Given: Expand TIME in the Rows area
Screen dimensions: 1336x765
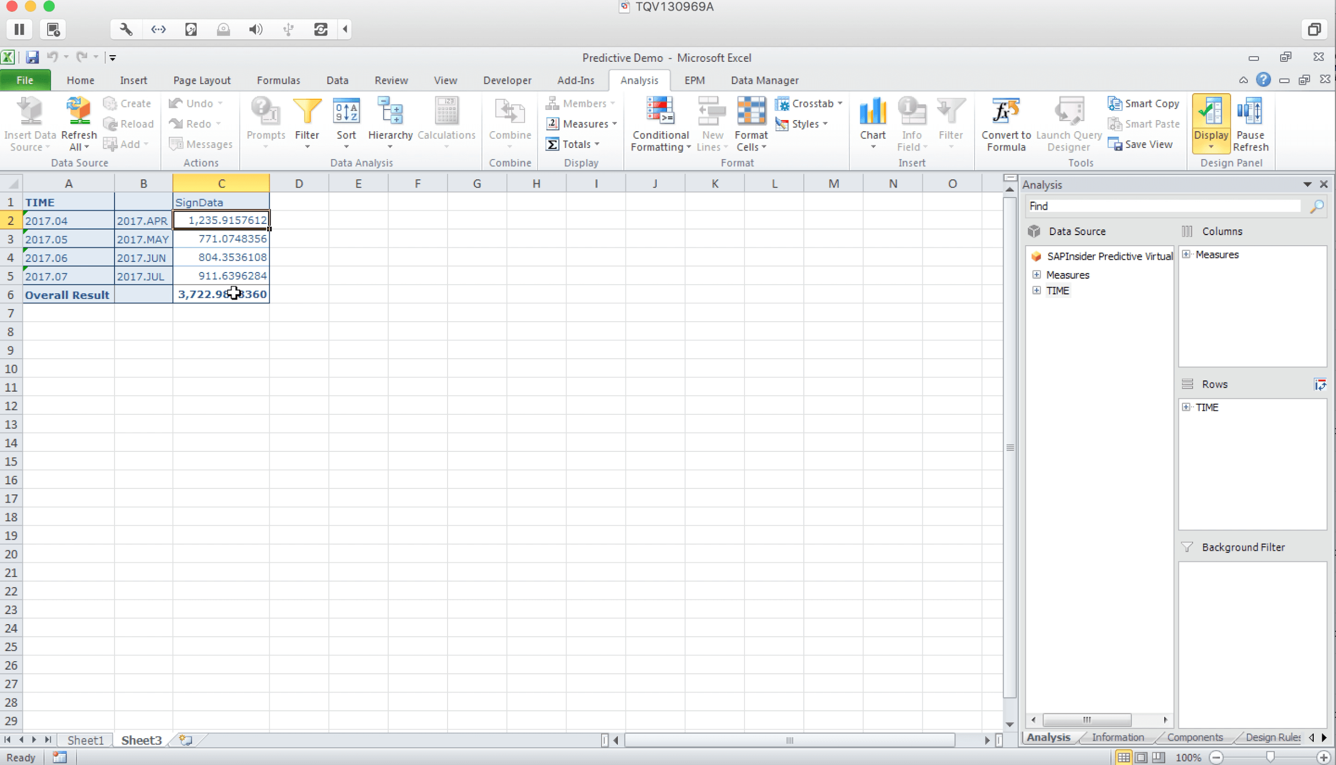Looking at the screenshot, I should (1185, 407).
